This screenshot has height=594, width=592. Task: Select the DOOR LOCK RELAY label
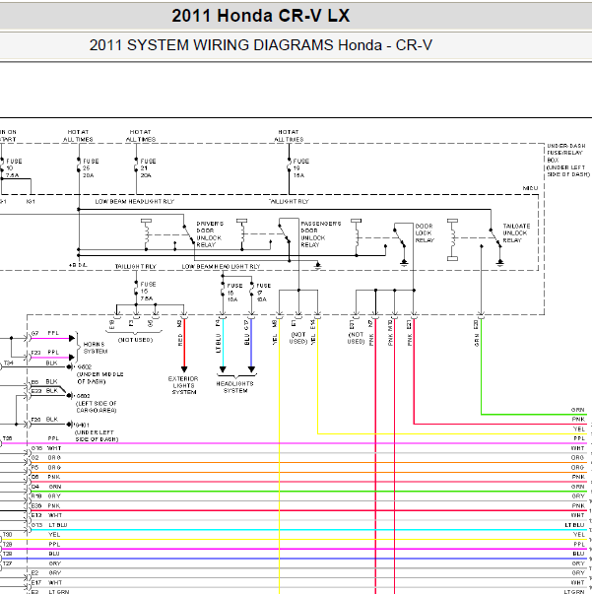[425, 233]
